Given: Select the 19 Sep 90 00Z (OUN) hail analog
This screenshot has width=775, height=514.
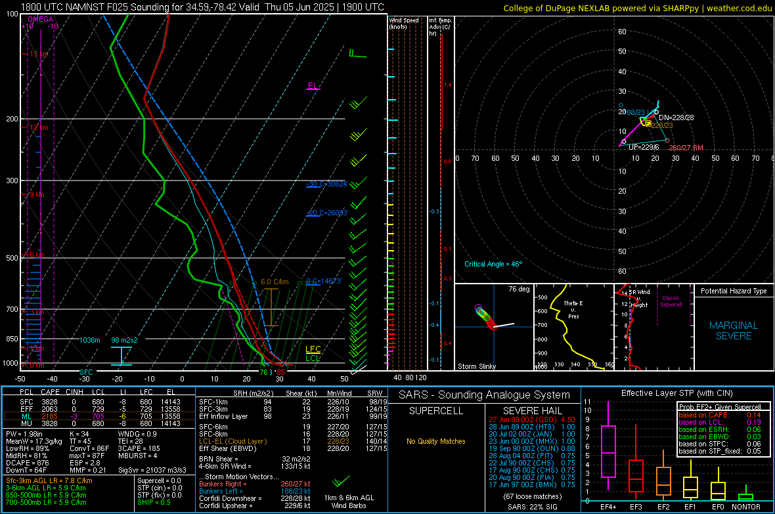Looking at the screenshot, I should click(532, 449).
